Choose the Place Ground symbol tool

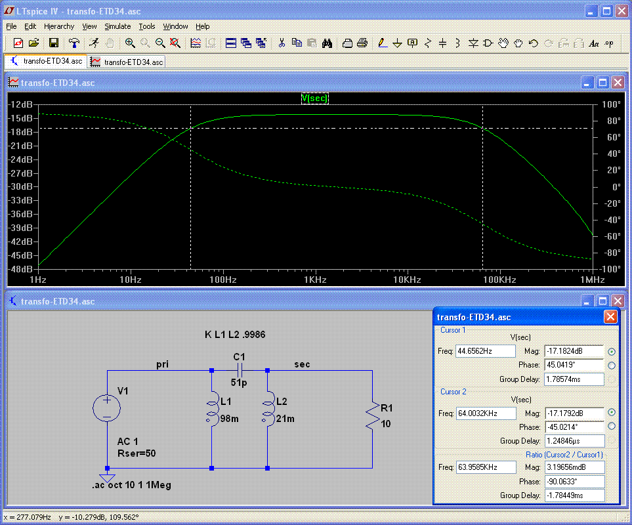pos(397,43)
